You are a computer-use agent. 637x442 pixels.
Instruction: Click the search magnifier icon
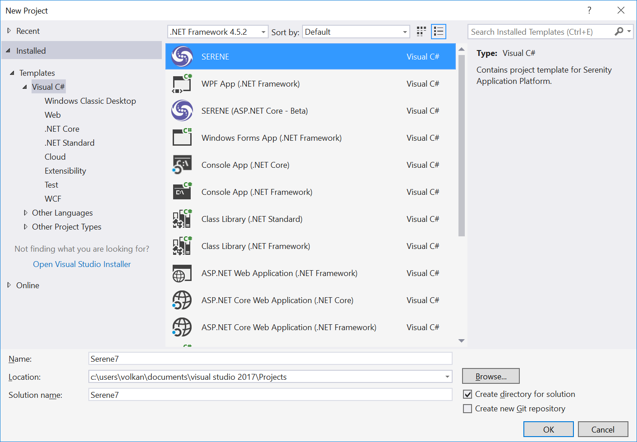point(619,32)
